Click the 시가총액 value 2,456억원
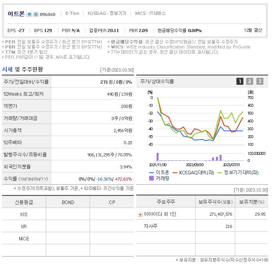Image resolution: width=272 pixels, height=265 pixels. pos(123,131)
